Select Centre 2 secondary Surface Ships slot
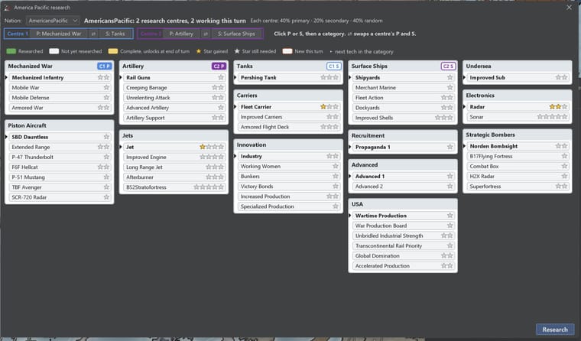The height and width of the screenshot is (341, 581). pyautogui.click(x=236, y=34)
